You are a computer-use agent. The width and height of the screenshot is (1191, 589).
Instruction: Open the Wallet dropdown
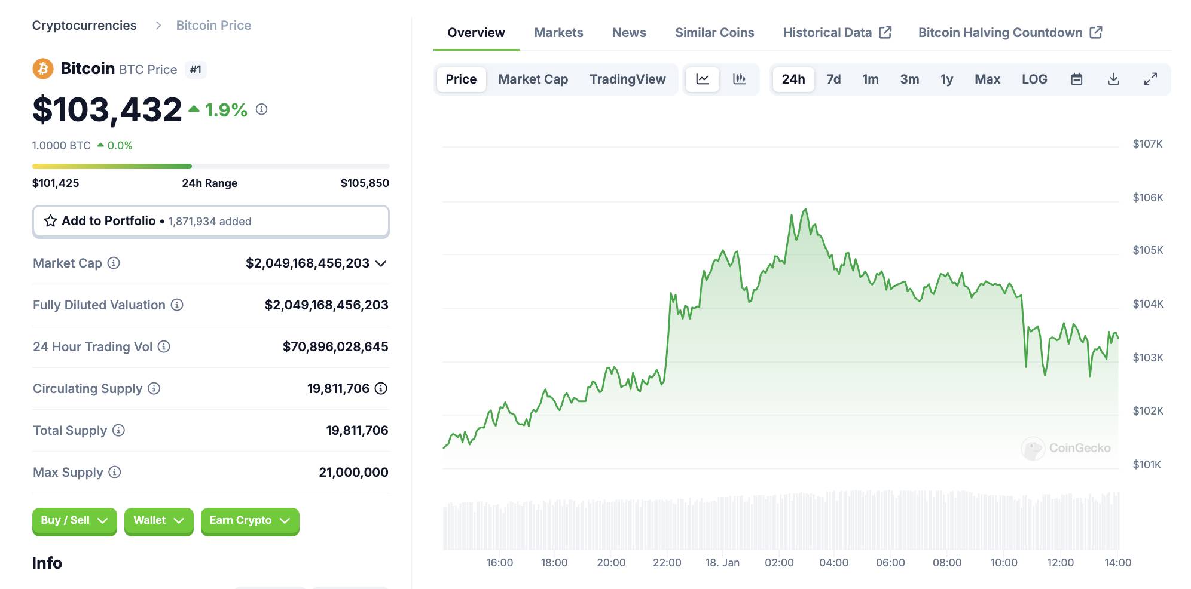[x=158, y=520]
